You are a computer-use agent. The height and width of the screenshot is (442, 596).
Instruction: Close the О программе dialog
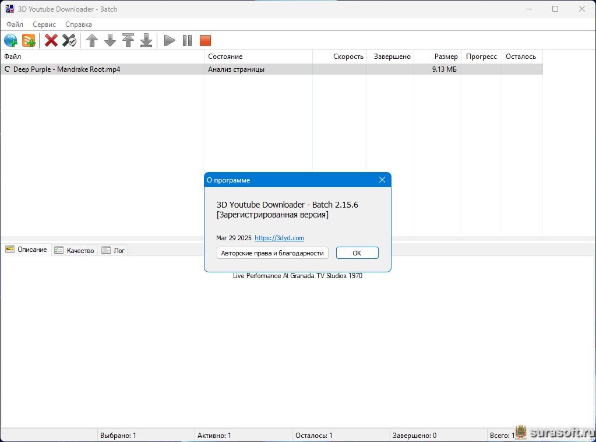pos(382,180)
